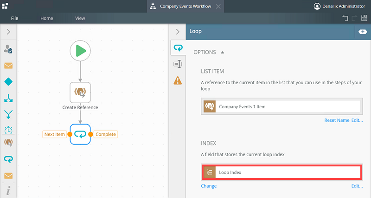
Task: Click the Change link under Index
Action: [209, 186]
